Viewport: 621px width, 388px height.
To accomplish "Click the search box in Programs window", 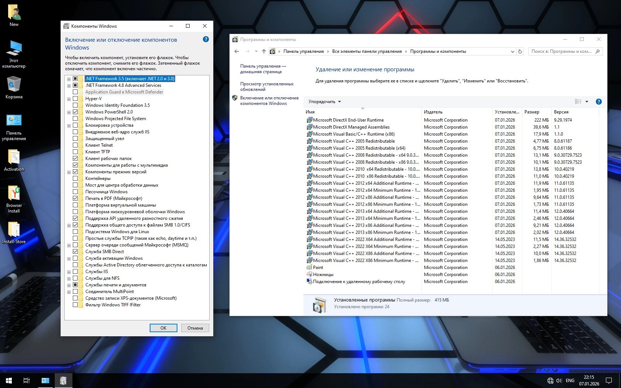I will [x=562, y=51].
